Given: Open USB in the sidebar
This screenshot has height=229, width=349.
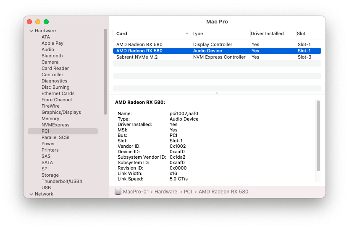Looking at the screenshot, I should pos(46,188).
